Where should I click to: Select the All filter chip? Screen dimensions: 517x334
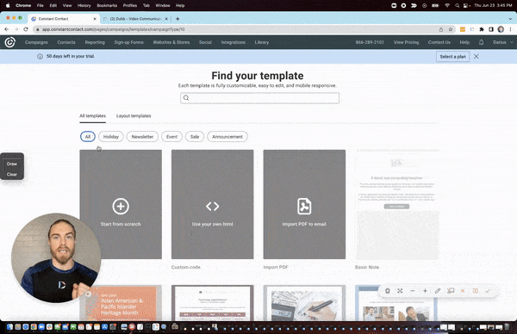coord(88,137)
